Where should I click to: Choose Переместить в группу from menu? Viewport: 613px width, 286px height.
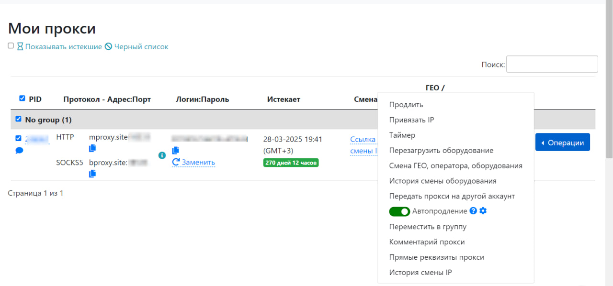[x=428, y=227]
